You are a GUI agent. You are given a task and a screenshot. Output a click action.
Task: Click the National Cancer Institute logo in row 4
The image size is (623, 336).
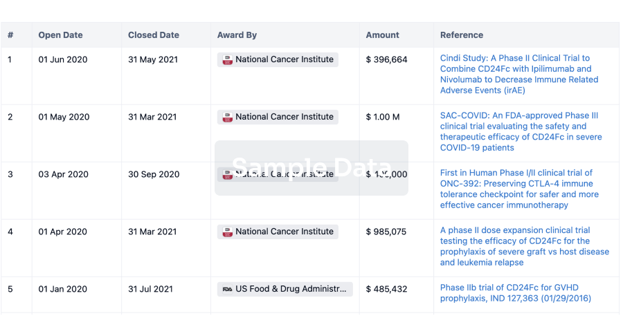[x=227, y=232]
